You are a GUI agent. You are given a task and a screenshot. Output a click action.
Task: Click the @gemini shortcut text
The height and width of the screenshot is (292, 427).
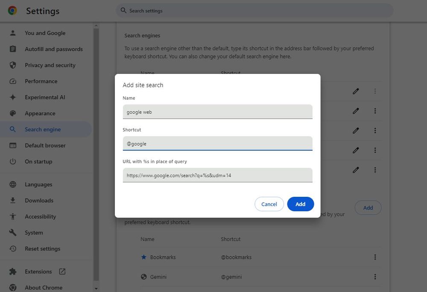click(x=231, y=277)
